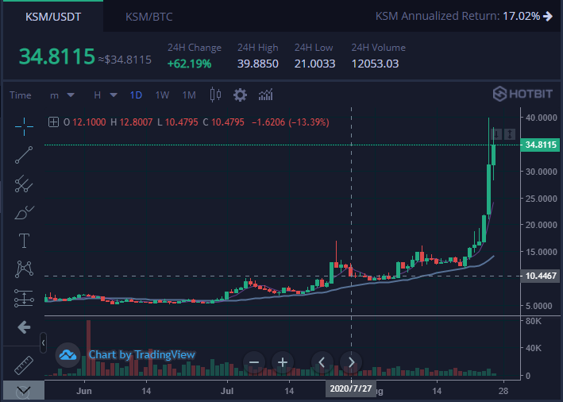Click the 24H Volume value 12053.03

click(x=375, y=64)
